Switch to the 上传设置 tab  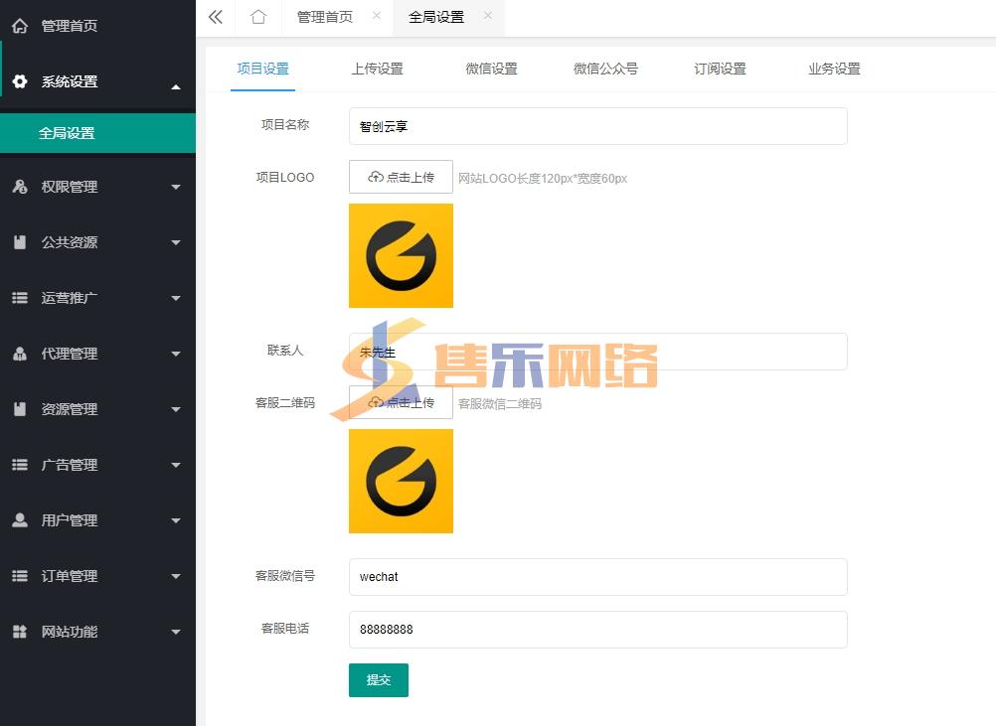pos(377,69)
